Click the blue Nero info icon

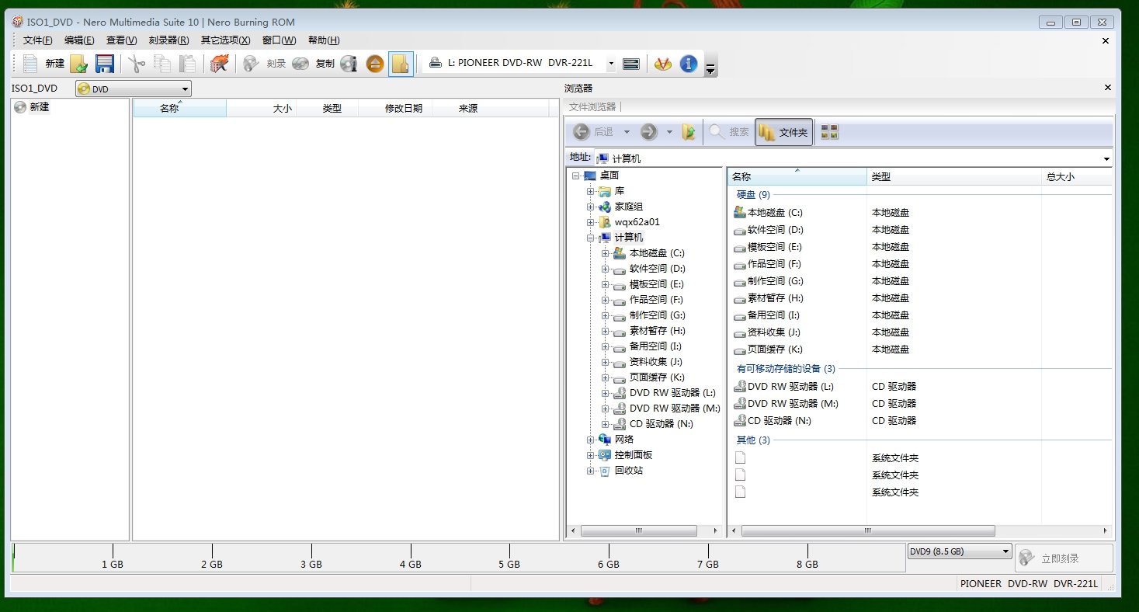688,64
